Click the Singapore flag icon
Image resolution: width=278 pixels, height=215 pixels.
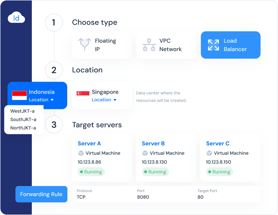click(x=83, y=95)
